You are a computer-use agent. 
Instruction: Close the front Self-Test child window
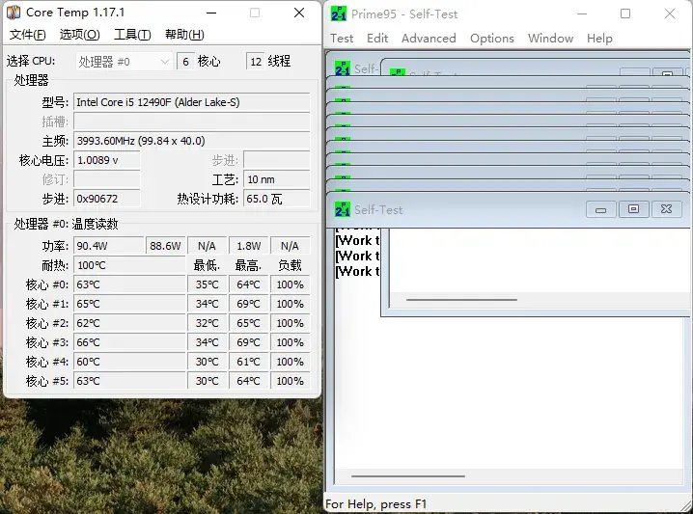coord(666,209)
